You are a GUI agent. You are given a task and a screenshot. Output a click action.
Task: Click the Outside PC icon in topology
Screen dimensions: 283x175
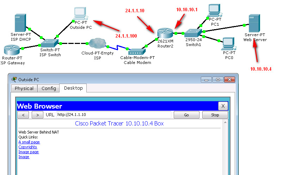pyautogui.click(x=80, y=13)
